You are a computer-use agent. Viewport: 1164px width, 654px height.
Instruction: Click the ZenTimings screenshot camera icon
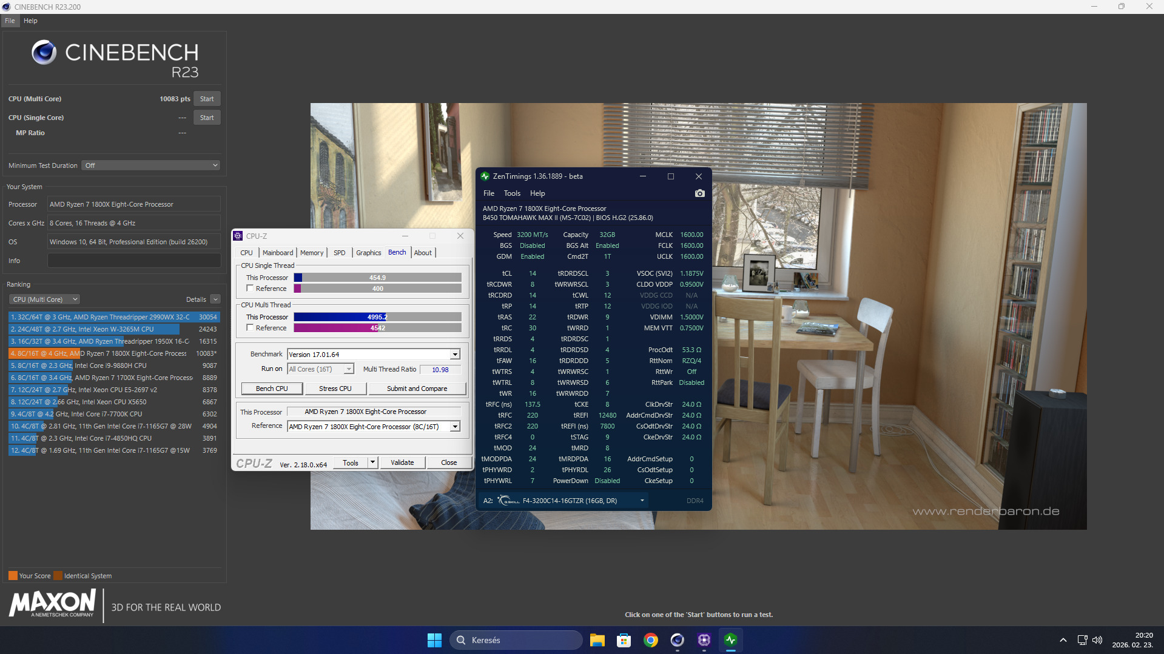pyautogui.click(x=699, y=193)
